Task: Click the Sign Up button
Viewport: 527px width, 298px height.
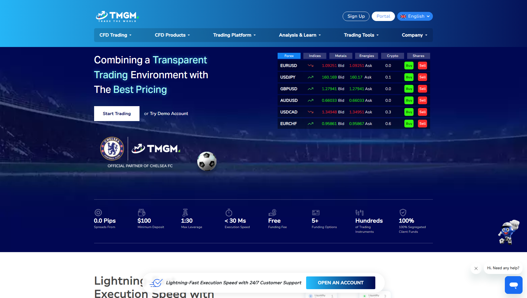Action: pyautogui.click(x=356, y=16)
